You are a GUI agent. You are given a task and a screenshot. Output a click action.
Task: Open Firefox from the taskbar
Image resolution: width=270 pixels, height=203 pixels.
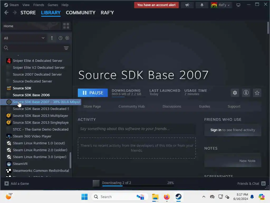(167, 197)
